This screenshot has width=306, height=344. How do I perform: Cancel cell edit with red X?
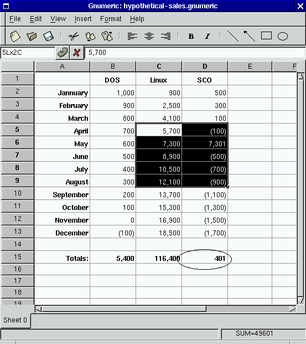tap(76, 53)
